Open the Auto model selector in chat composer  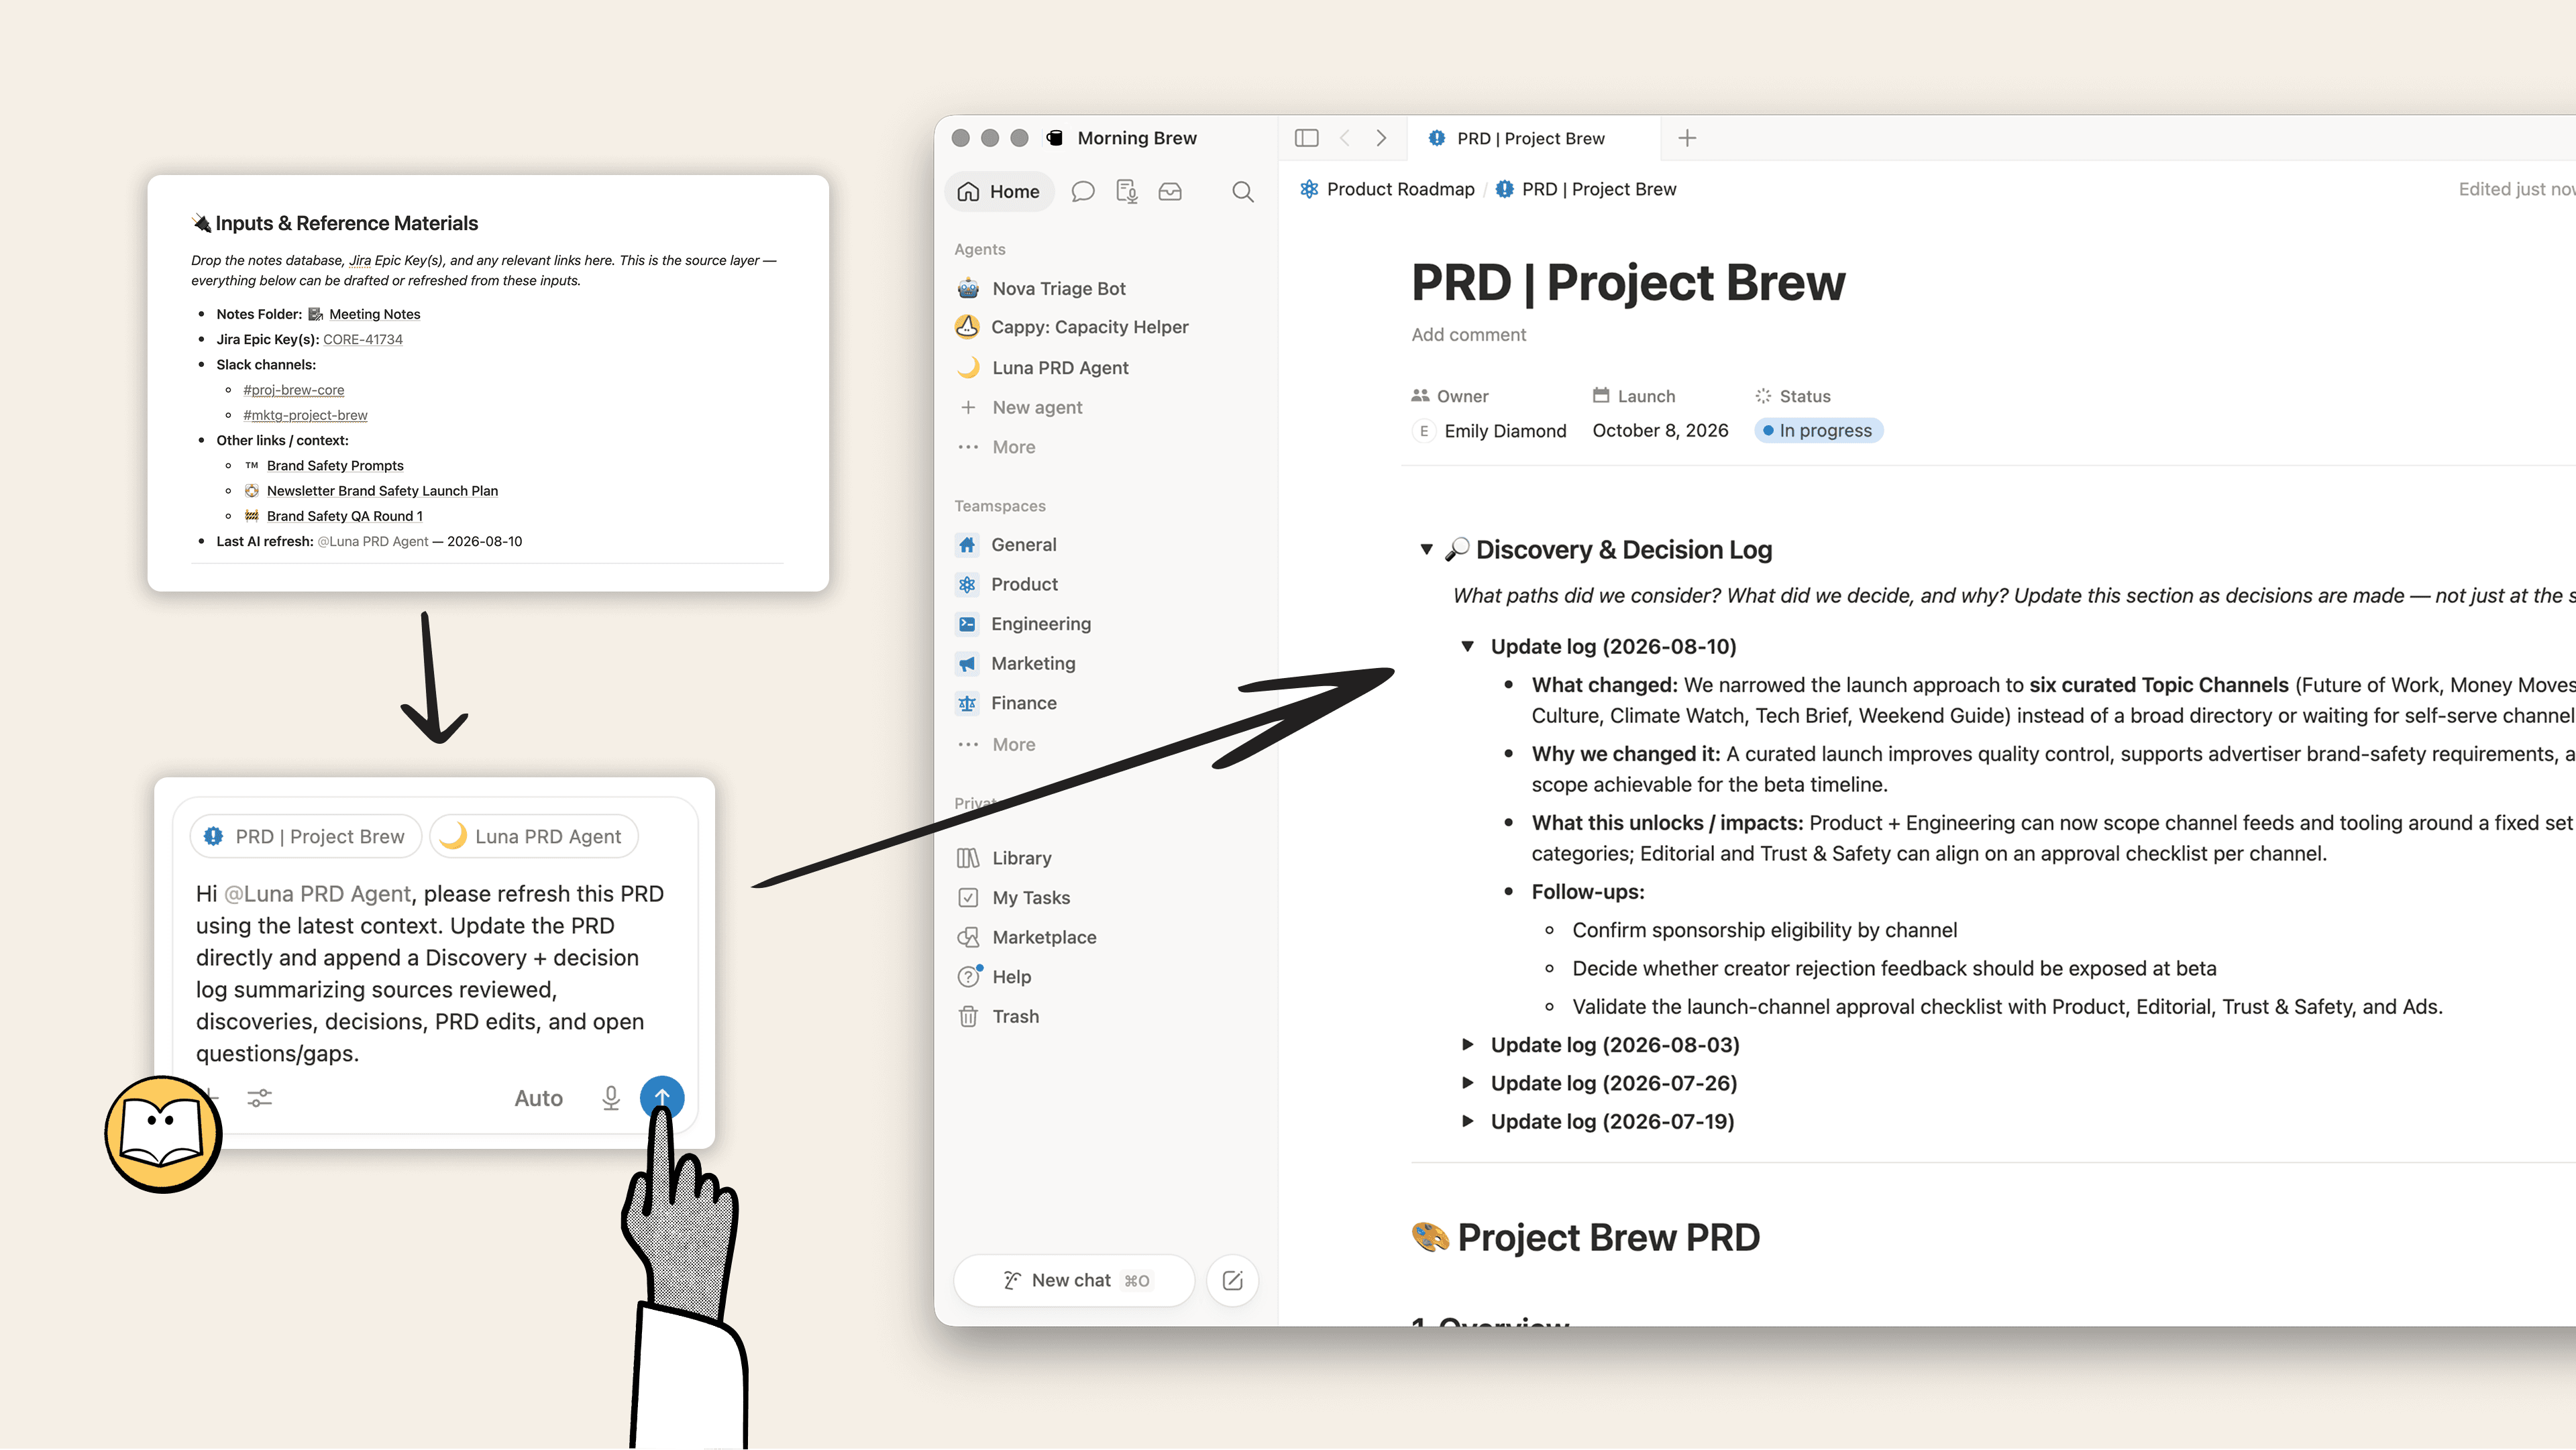click(x=539, y=1098)
